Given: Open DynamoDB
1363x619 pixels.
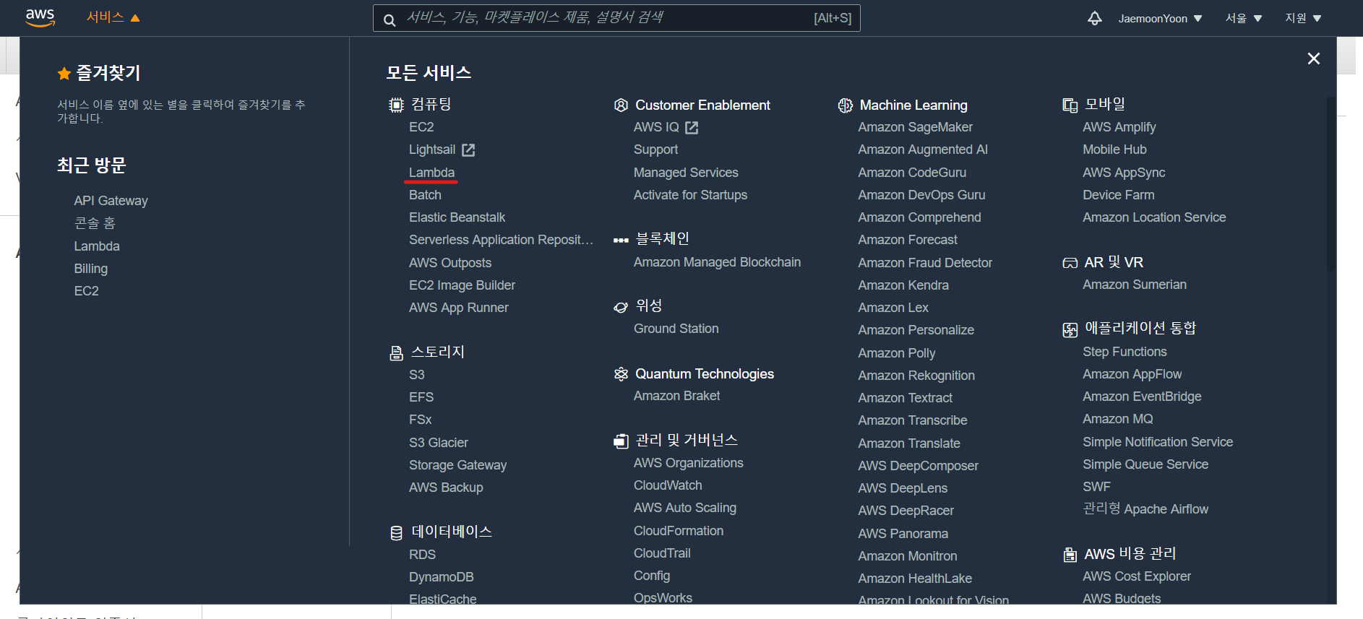Looking at the screenshot, I should 441,577.
